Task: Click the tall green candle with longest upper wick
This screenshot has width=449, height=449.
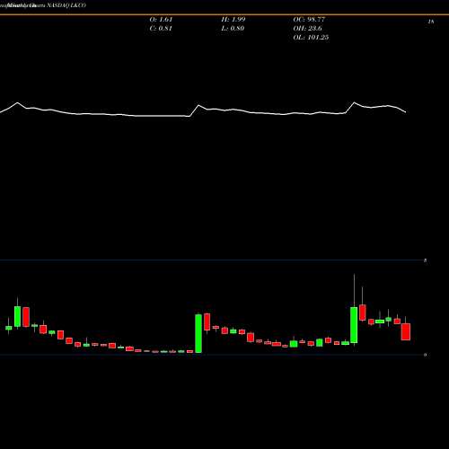Action: point(354,325)
